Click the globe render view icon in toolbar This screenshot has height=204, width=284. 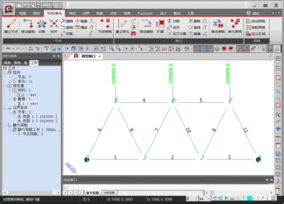point(217,49)
